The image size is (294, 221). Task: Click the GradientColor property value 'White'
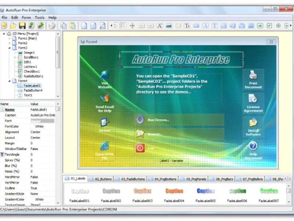39,199
